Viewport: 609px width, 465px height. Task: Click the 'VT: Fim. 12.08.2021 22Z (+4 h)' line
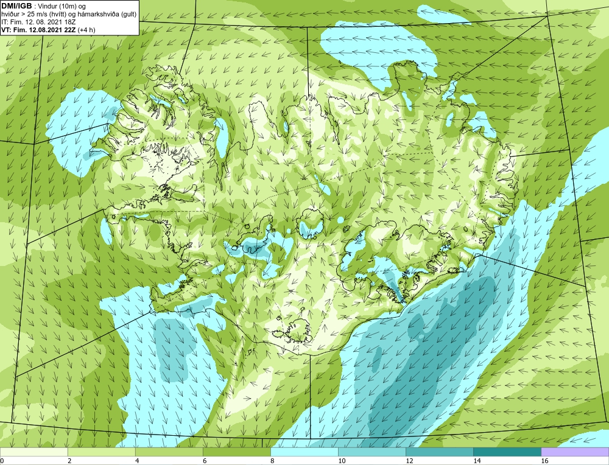click(x=48, y=30)
